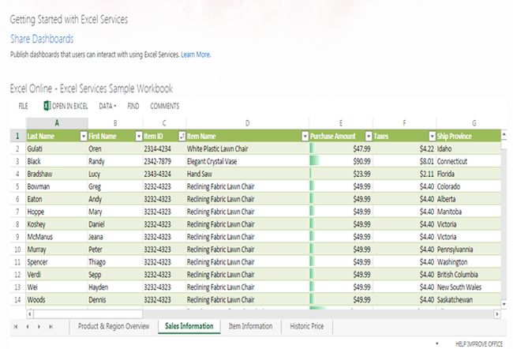513x349 pixels.
Task: Click the British Columbia province cell
Action: point(469,275)
